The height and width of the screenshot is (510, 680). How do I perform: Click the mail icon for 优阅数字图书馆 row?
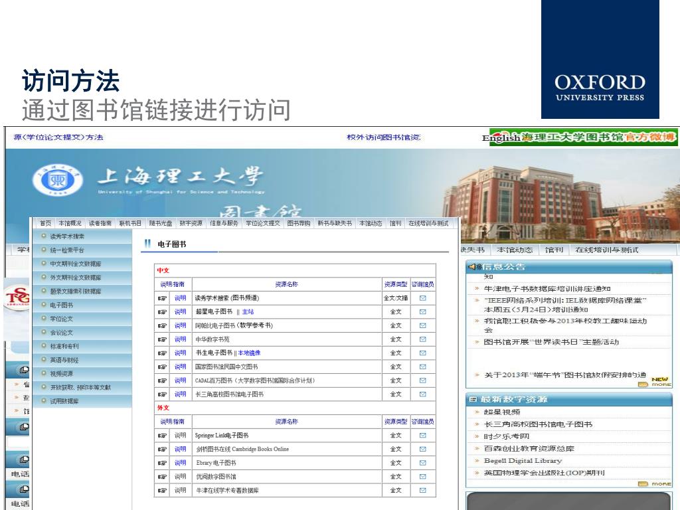pyautogui.click(x=423, y=477)
